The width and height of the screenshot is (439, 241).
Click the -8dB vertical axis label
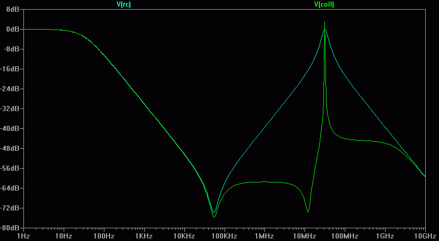point(11,49)
